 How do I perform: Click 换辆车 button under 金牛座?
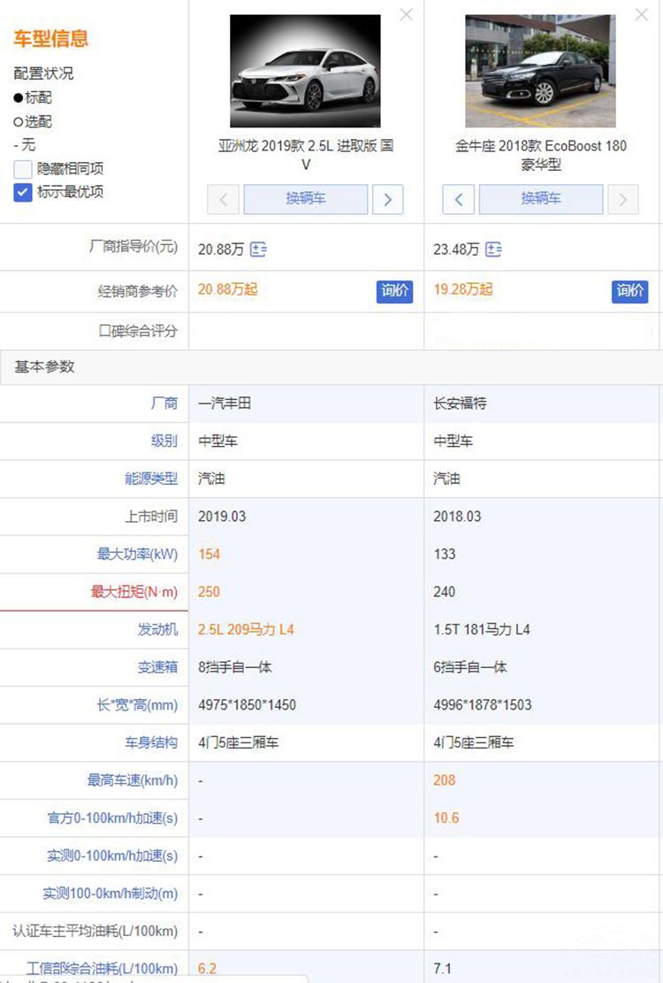pyautogui.click(x=541, y=199)
